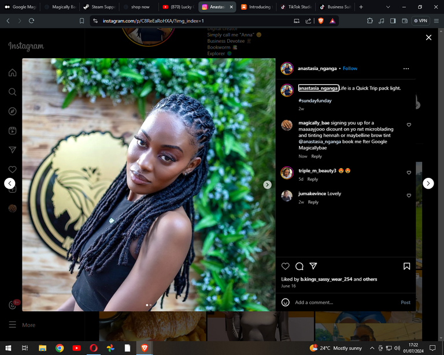Open Instagram Search magnifier in sidebar
444x355 pixels.
[x=13, y=92]
